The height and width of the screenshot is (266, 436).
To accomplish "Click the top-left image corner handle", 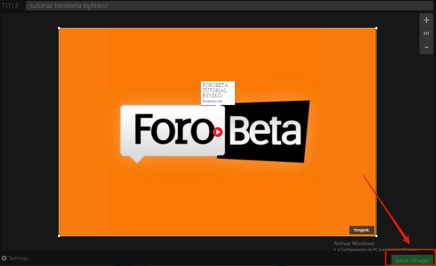I will tap(59, 28).
